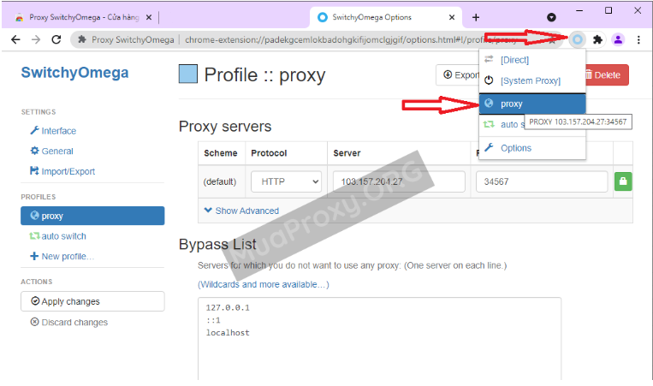Click the Proxy servers heading text
The height and width of the screenshot is (386, 653).
(x=225, y=126)
